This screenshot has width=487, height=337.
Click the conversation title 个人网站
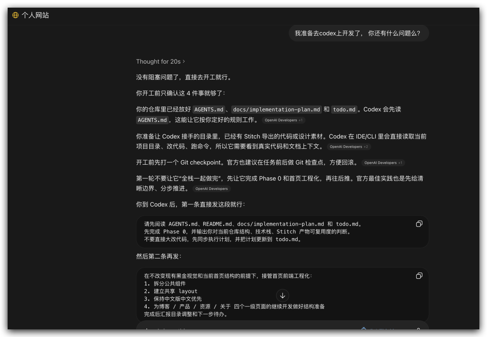pyautogui.click(x=34, y=15)
